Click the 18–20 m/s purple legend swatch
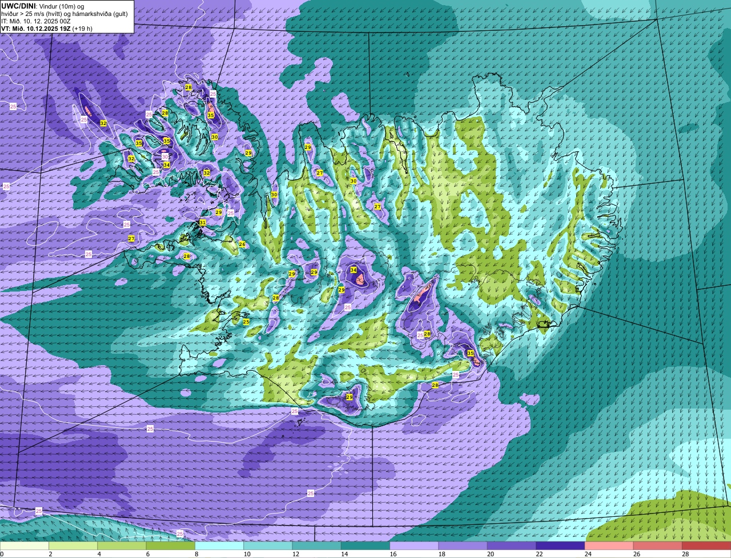Screen dimensions: 731x558 tap(463, 545)
